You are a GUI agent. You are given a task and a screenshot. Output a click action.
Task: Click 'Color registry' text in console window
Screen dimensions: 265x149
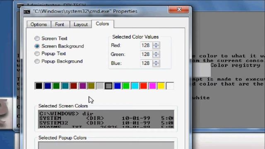pyautogui.click(x=236, y=65)
